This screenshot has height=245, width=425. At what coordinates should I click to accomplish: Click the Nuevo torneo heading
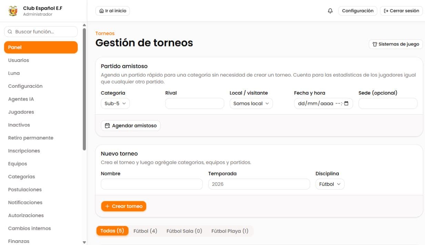tap(119, 153)
